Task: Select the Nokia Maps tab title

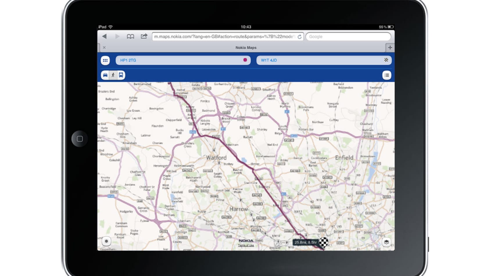Action: 246,47
